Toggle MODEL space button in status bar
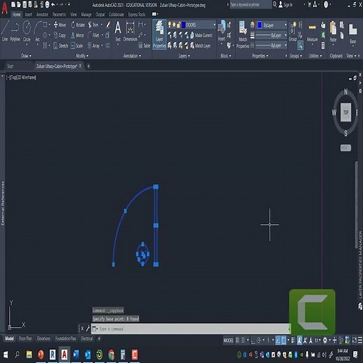 228,341
